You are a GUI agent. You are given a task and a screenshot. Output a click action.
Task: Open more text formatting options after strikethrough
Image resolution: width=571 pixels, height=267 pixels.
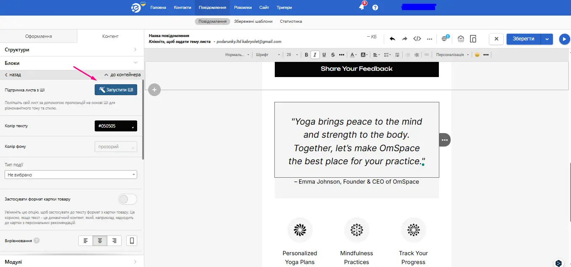[342, 55]
